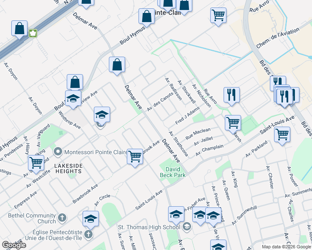Click the shopping bag marker beside the maple leaf highway icon
This screenshot has width=312, height=250.
coord(19,29)
